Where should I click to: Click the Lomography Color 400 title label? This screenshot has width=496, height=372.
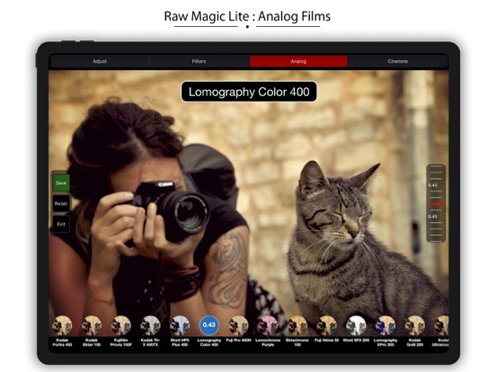249,92
